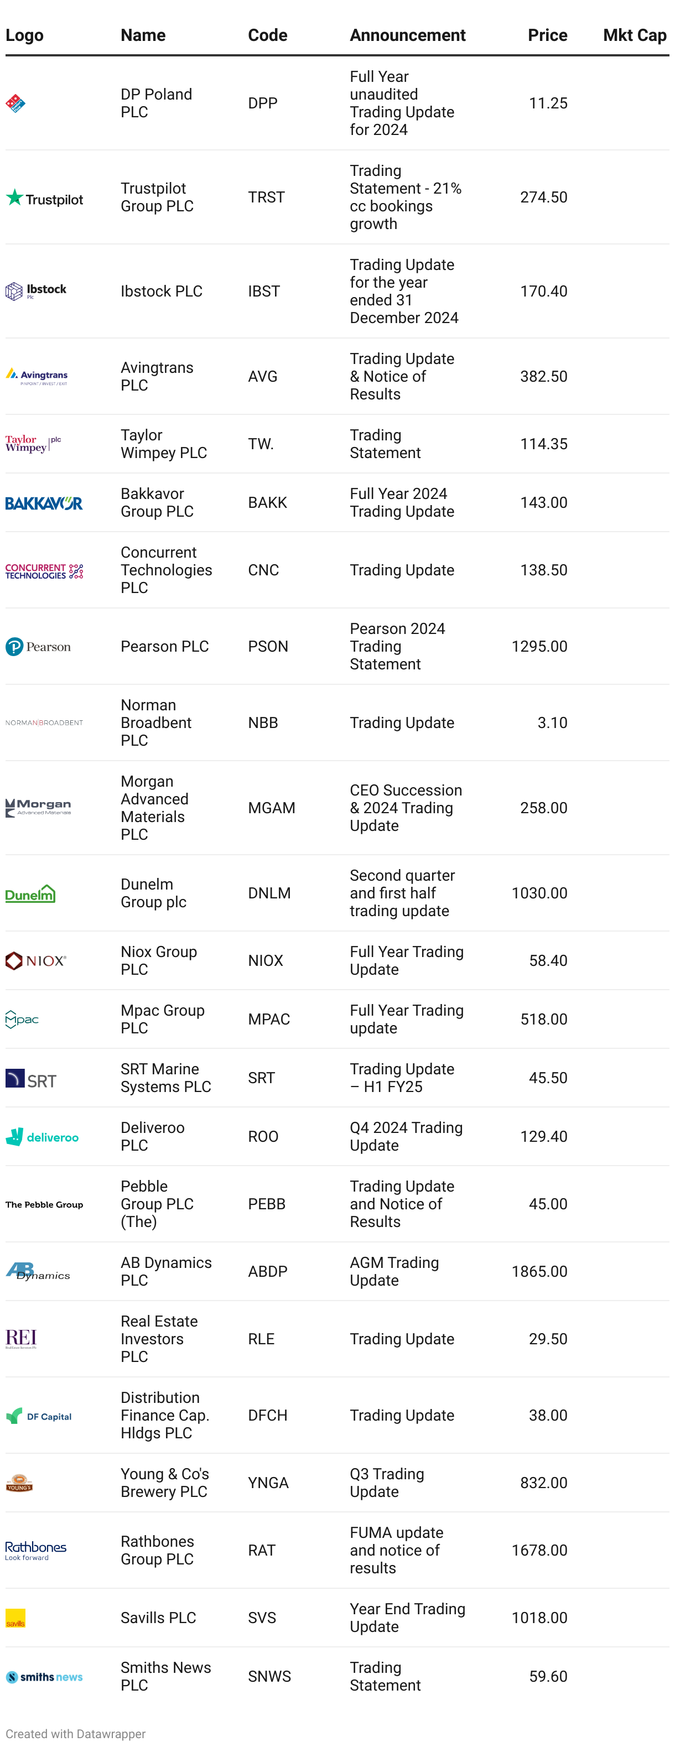675x1747 pixels.
Task: Click the Trustpilot star logo
Action: coord(44,198)
